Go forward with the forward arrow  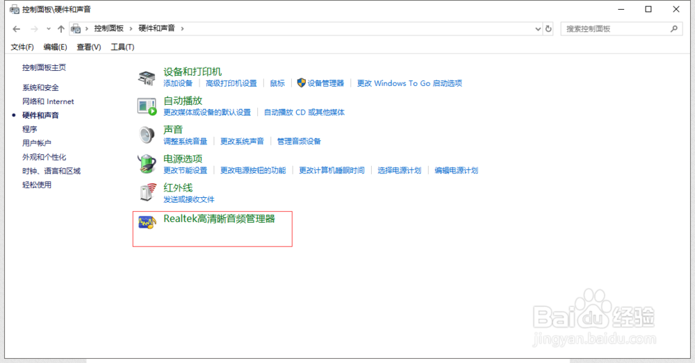tap(34, 28)
